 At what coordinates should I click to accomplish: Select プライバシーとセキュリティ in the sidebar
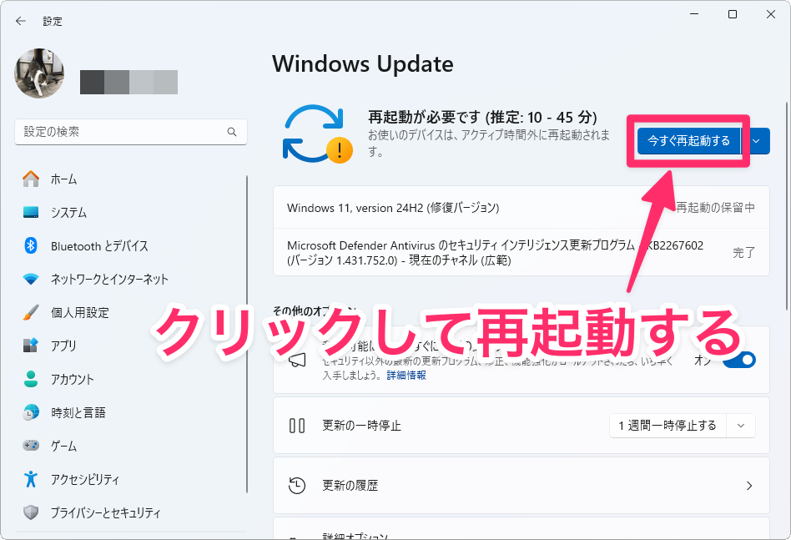coord(105,512)
